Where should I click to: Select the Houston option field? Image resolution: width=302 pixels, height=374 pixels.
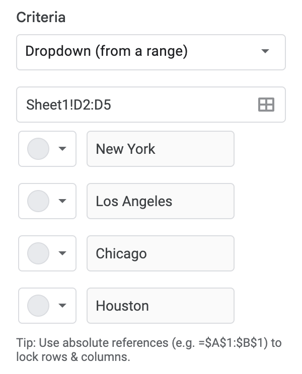(161, 306)
